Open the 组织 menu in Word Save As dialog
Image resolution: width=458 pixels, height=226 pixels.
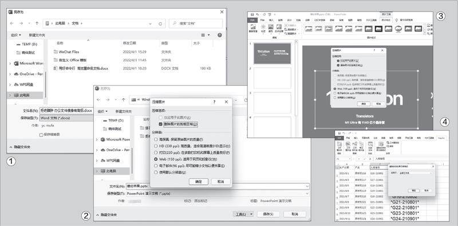(x=16, y=35)
